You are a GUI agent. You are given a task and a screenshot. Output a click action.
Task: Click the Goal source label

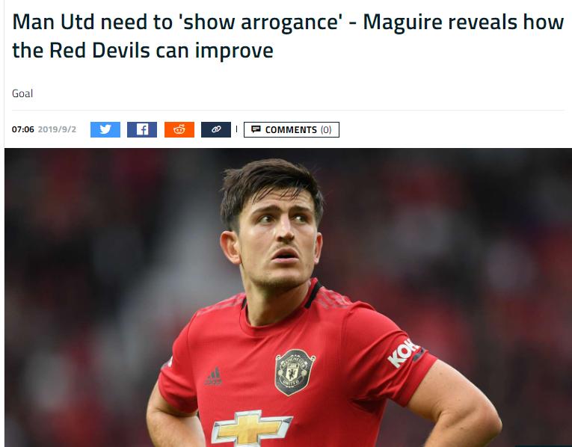tap(22, 93)
